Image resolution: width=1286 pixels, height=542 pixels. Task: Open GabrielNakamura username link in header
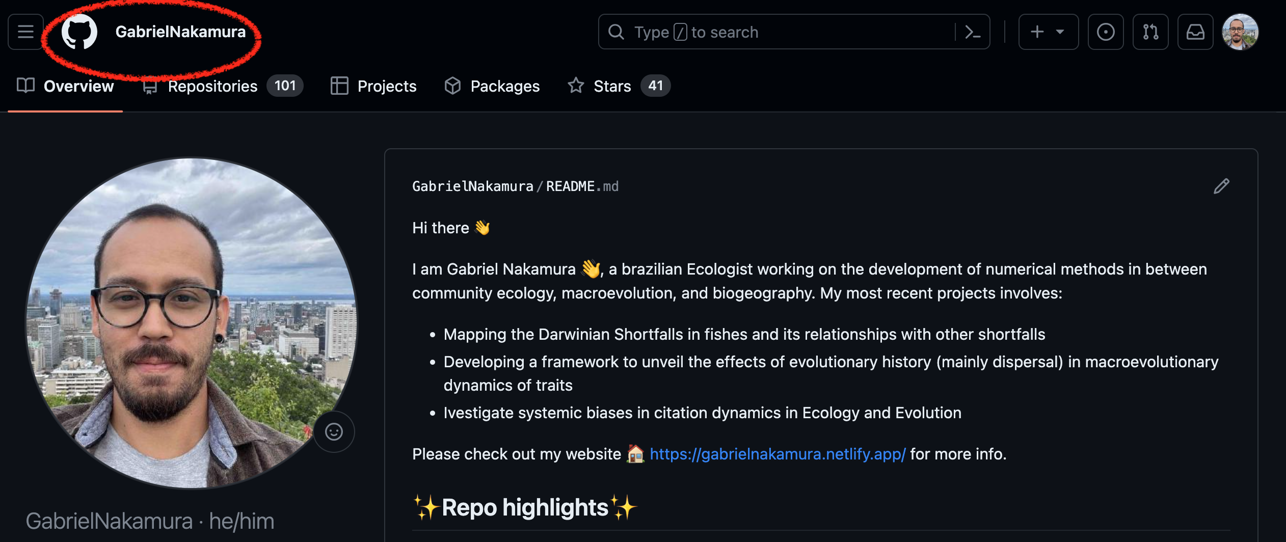point(180,32)
